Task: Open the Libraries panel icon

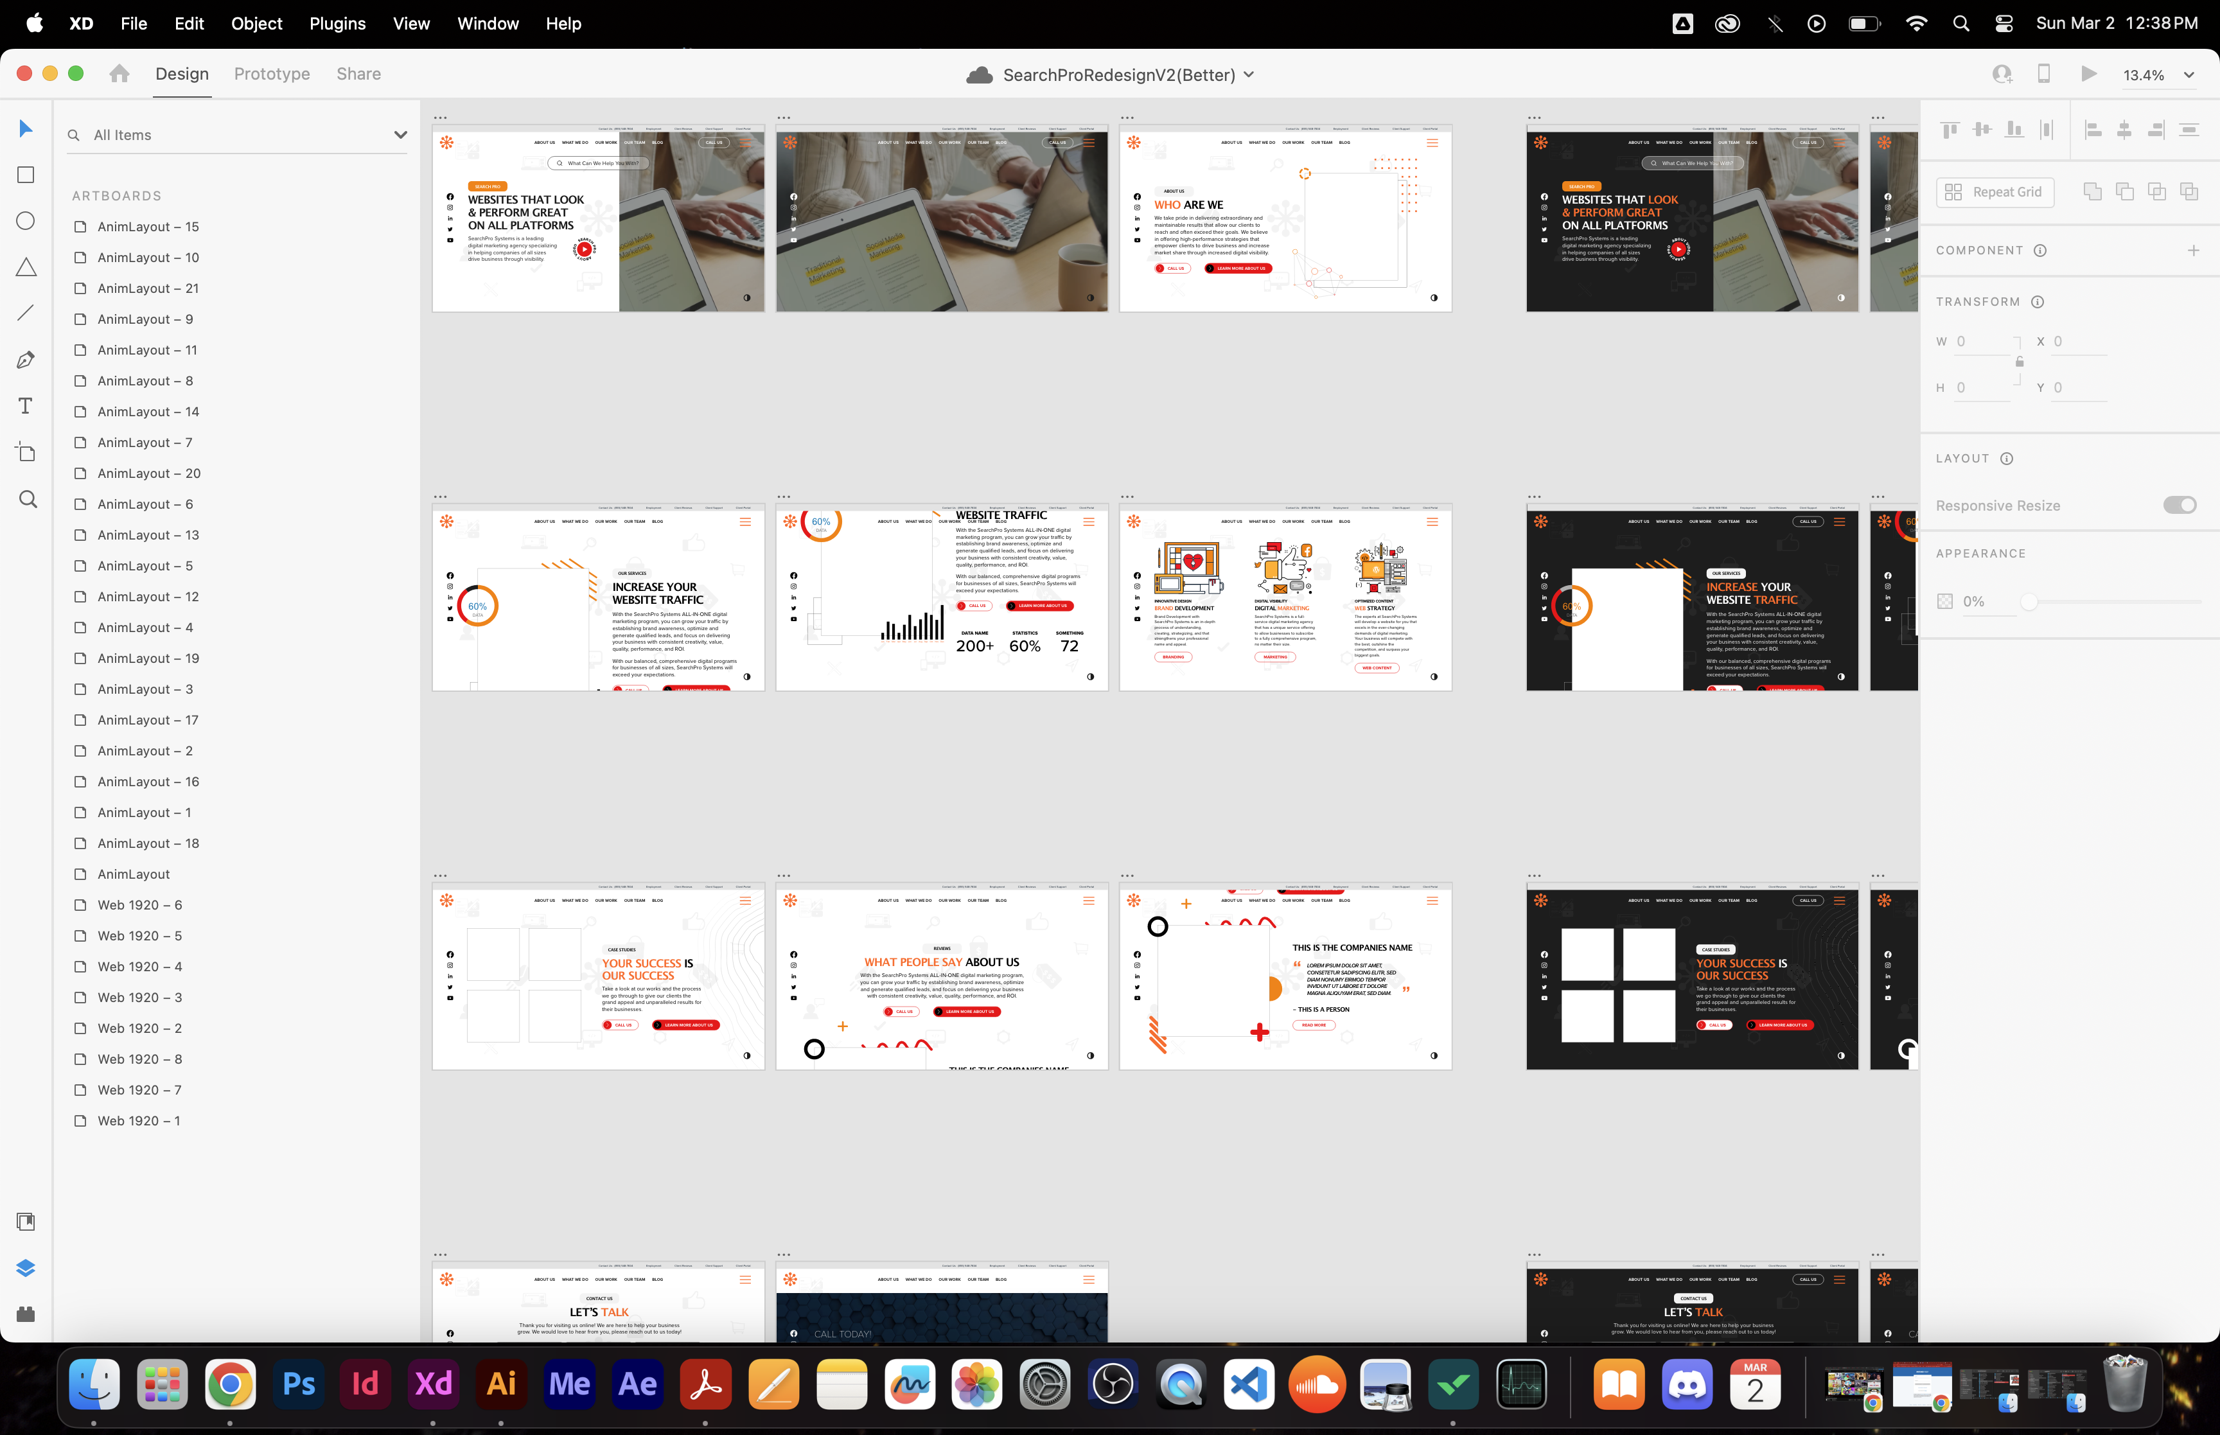Action: click(x=26, y=1222)
